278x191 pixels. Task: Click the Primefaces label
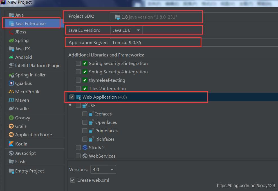coord(106,131)
